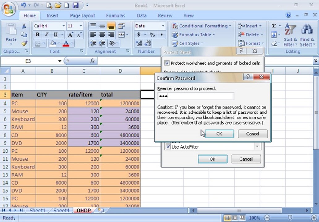Open Find & Select menu
This screenshot has width=319, height=222.
307,35
